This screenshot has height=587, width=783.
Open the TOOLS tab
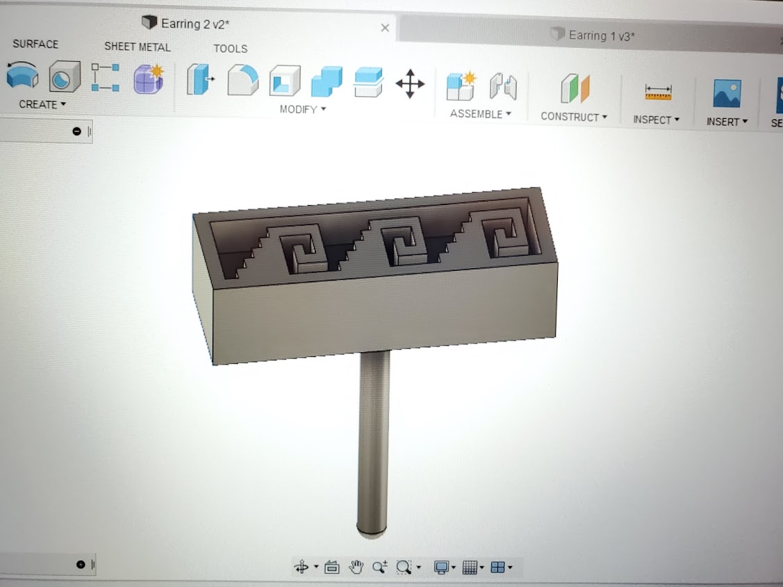click(231, 49)
